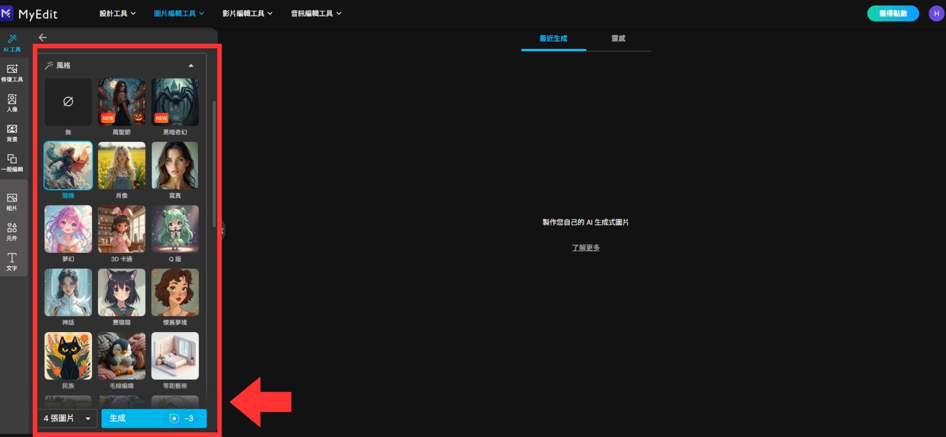Viewport: 946px width, 437px height.
Task: Collapse the 風格 section arrow
Action: coord(191,66)
